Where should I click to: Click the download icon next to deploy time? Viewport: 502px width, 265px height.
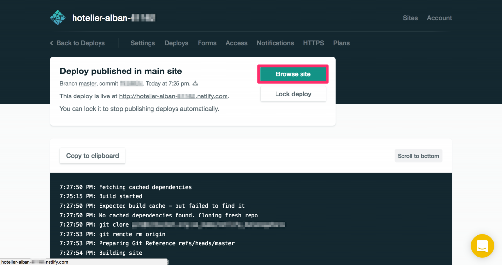195,83
